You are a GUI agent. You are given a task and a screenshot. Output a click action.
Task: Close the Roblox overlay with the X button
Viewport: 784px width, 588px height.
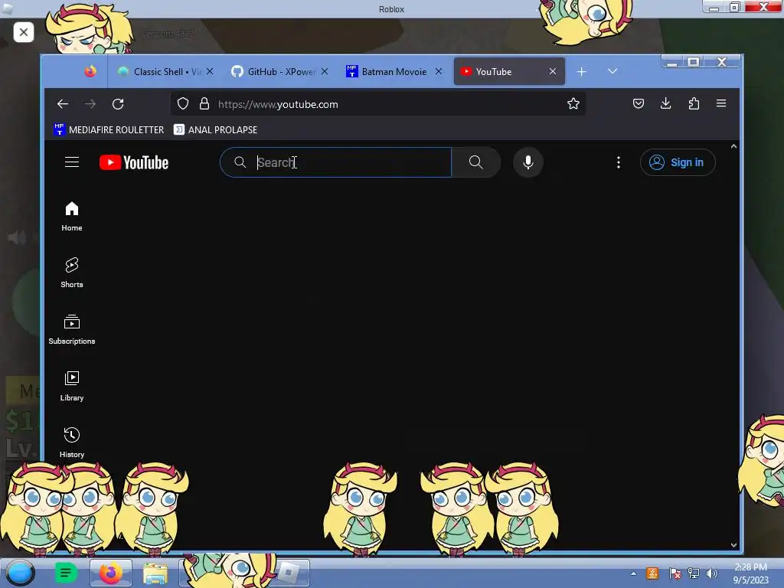(x=24, y=32)
